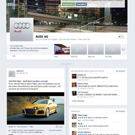Click the AUDI AG page title
135x135 pixels.
(x=42, y=37)
